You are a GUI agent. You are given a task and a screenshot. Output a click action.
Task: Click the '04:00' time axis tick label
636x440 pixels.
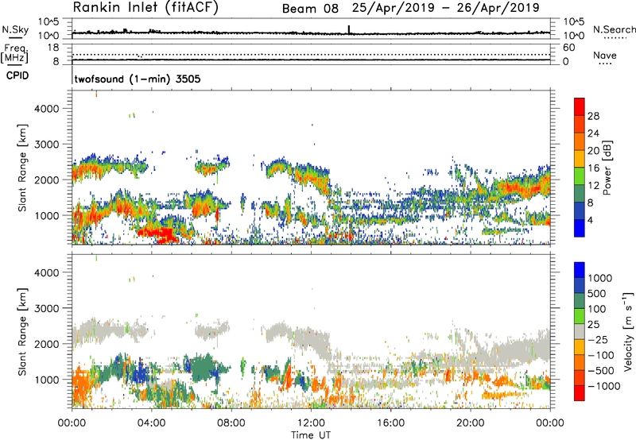point(152,423)
